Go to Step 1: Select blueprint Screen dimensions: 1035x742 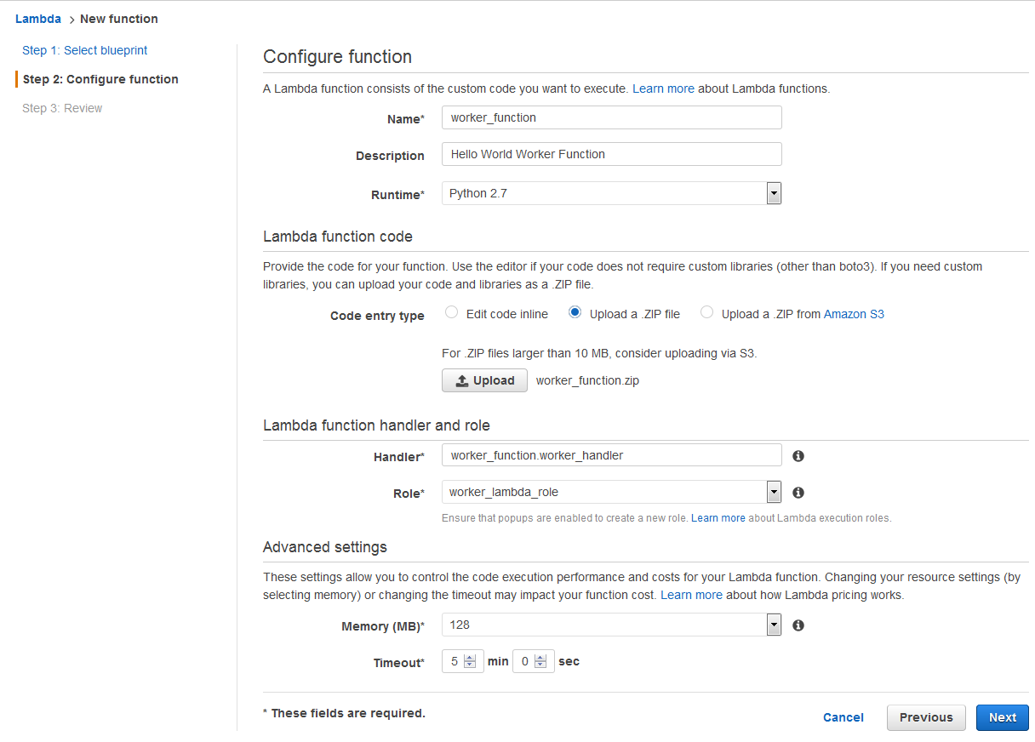point(85,50)
